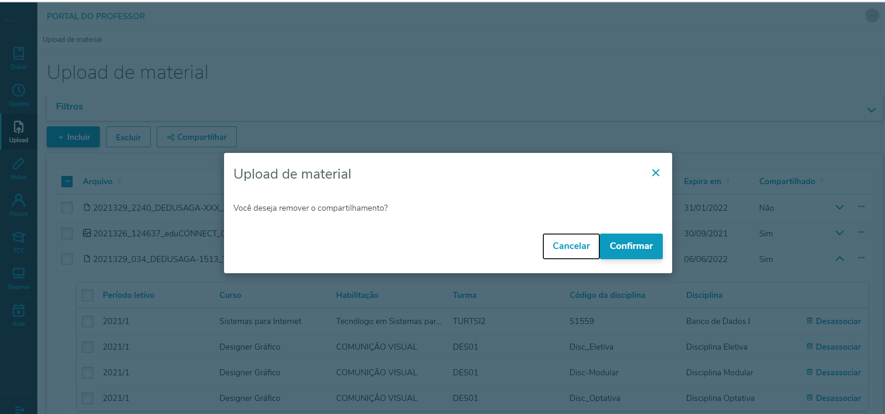Image resolution: width=885 pixels, height=414 pixels.
Task: Click the Excluir button
Action: coord(128,137)
